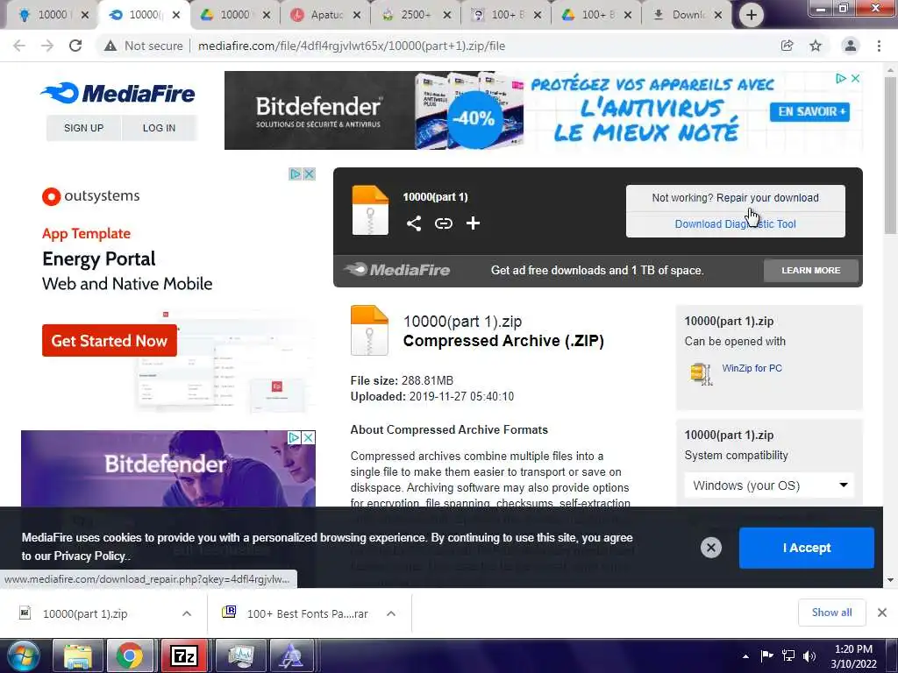Open File Explorer from the taskbar
The height and width of the screenshot is (673, 898).
(78, 655)
